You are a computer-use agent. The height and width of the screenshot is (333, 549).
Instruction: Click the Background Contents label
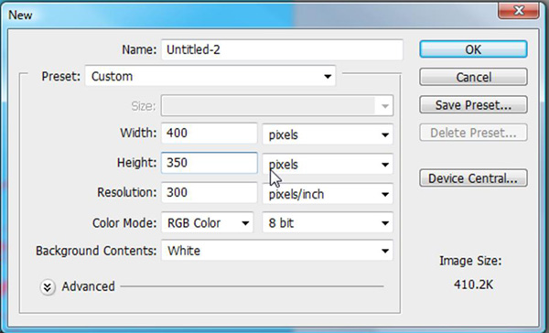click(x=96, y=251)
